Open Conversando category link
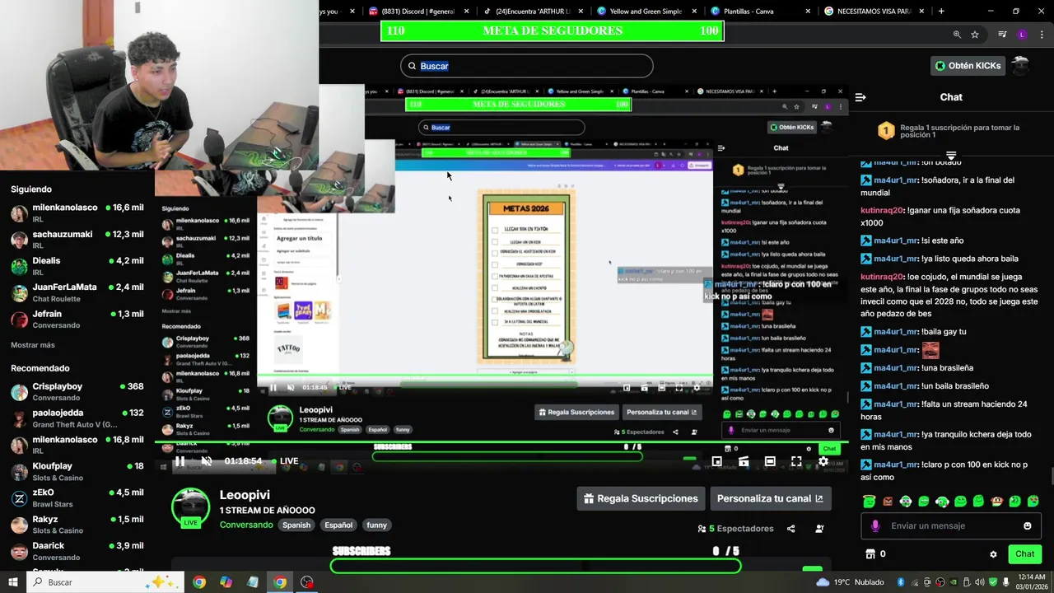Screen dimensions: 1054x593 (246, 525)
